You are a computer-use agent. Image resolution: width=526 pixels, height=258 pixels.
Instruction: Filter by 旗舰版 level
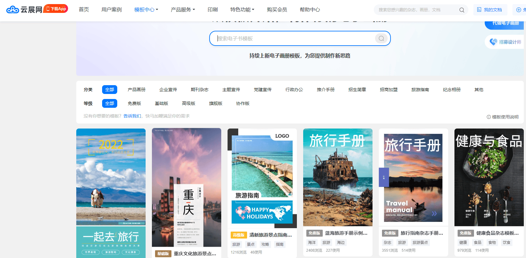coord(216,103)
